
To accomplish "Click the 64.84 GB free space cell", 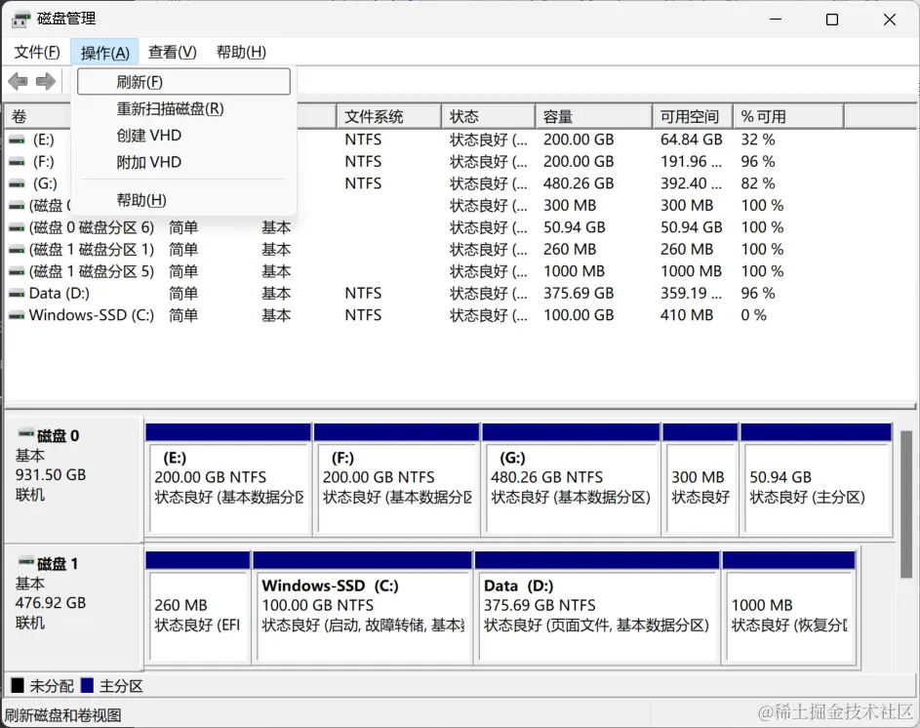I will [x=691, y=140].
